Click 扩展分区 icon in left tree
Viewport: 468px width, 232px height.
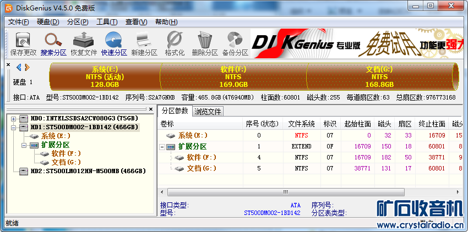(34, 145)
